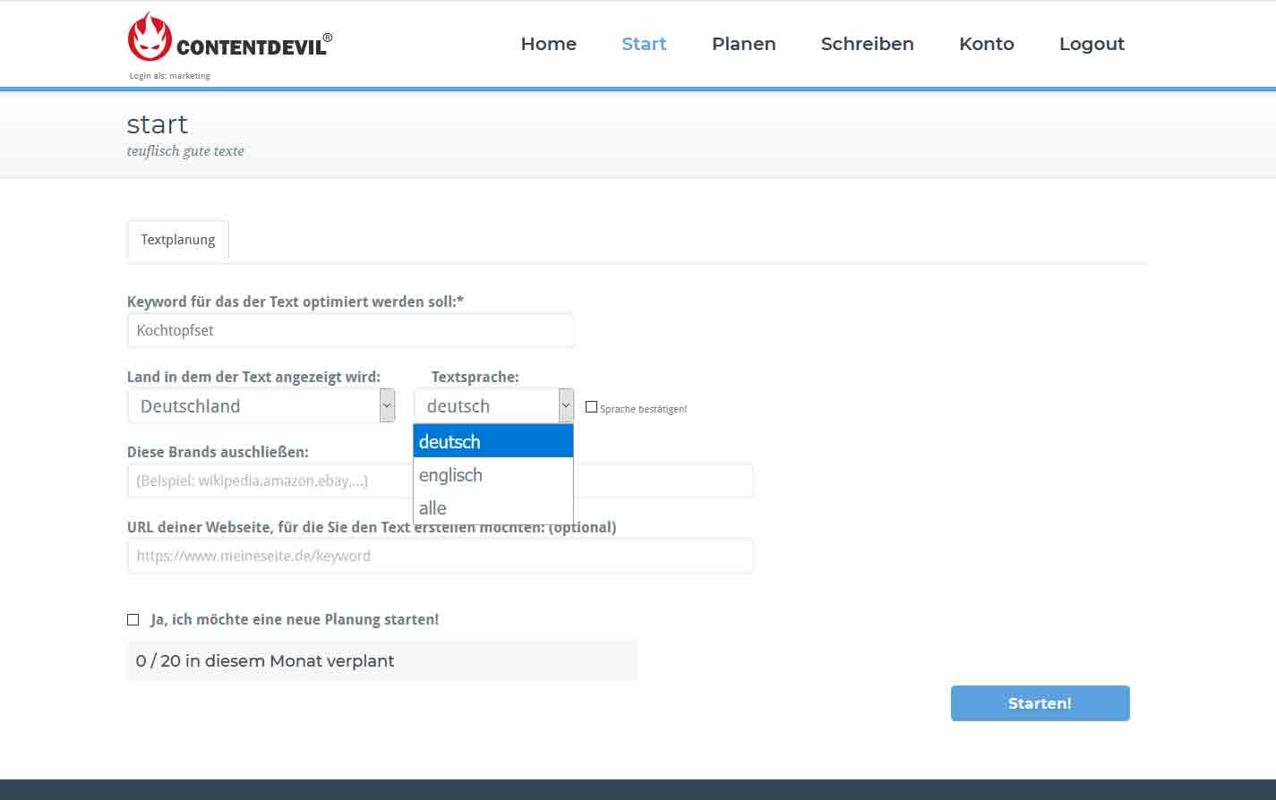Viewport: 1276px width, 800px height.
Task: Click the monthly planning quota bar
Action: [x=381, y=661]
